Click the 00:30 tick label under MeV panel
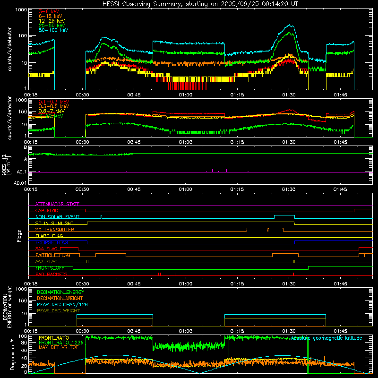The image size is (378, 378). click(82, 142)
